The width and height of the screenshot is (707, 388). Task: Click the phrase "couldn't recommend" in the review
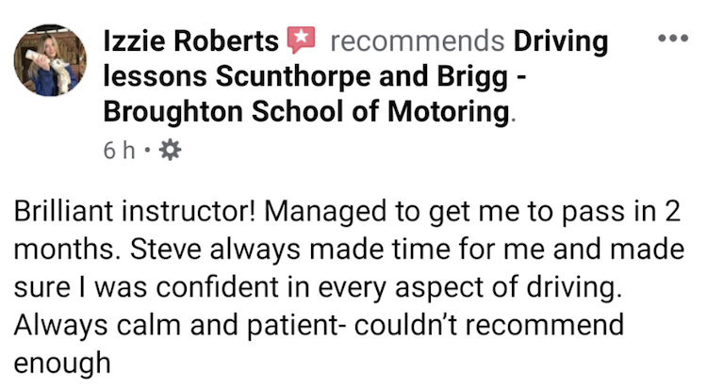click(515, 325)
